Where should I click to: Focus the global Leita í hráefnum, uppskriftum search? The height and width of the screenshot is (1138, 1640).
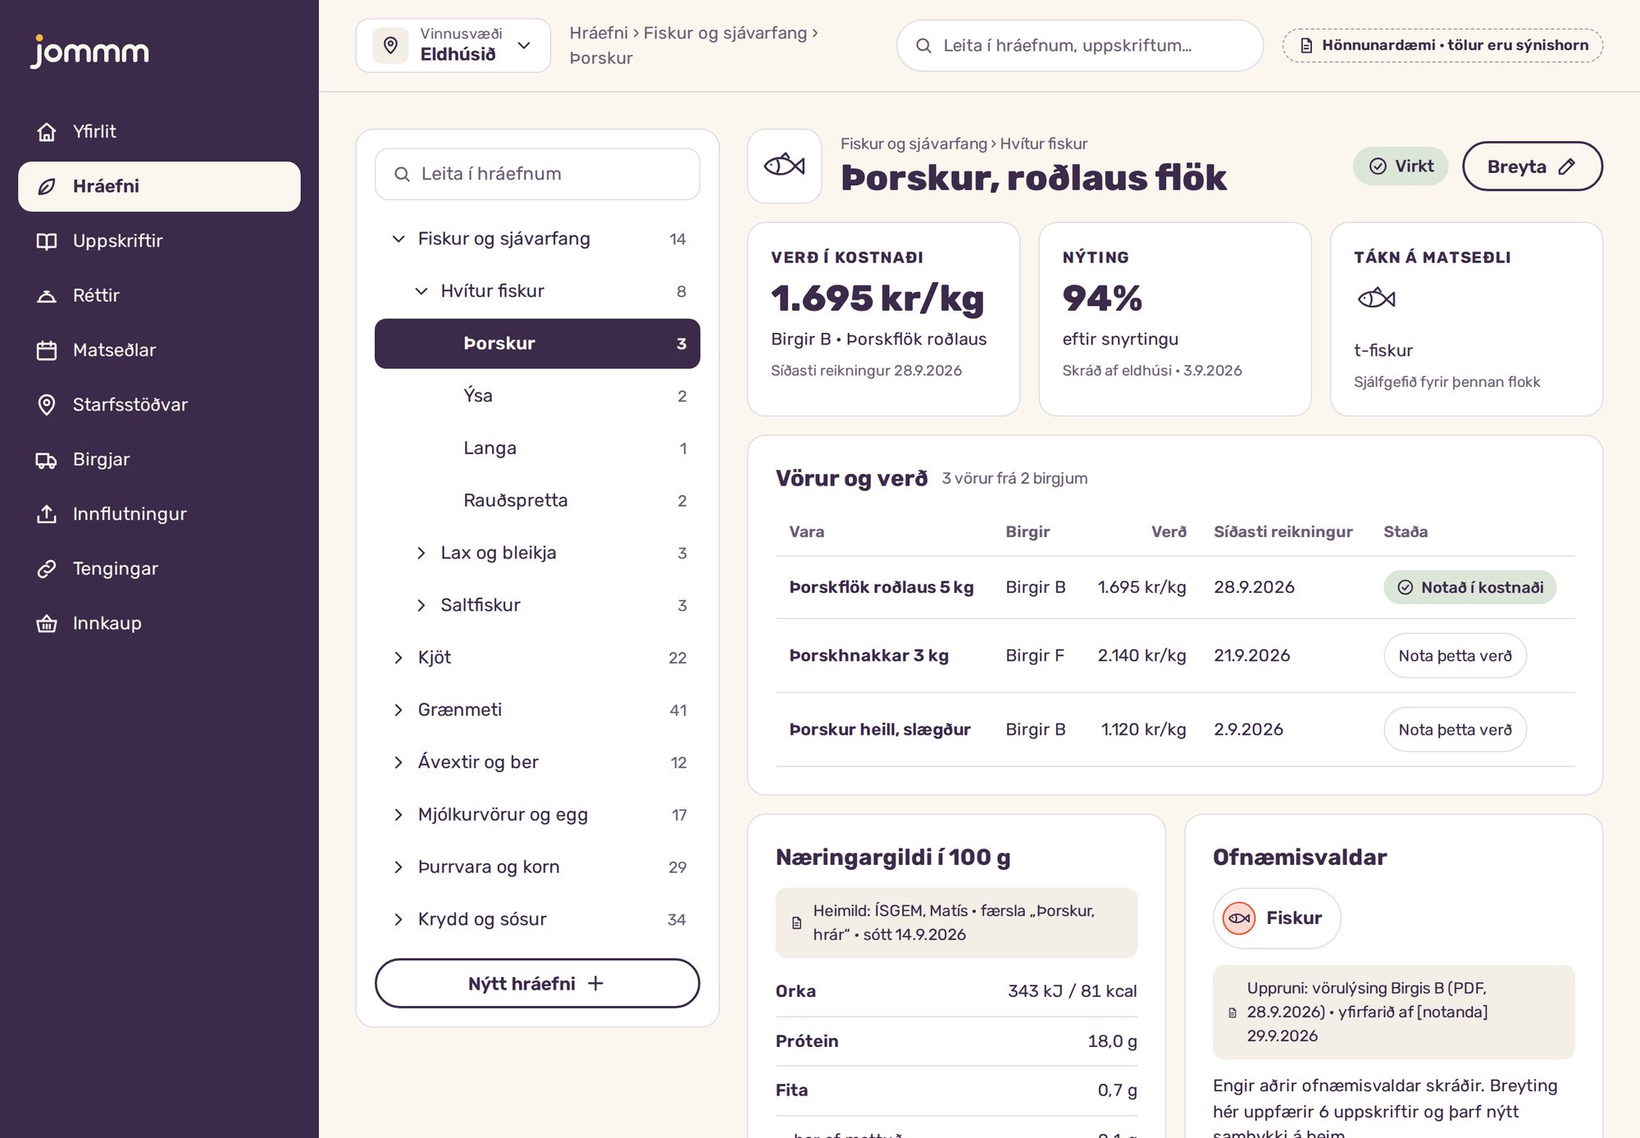(x=1079, y=46)
